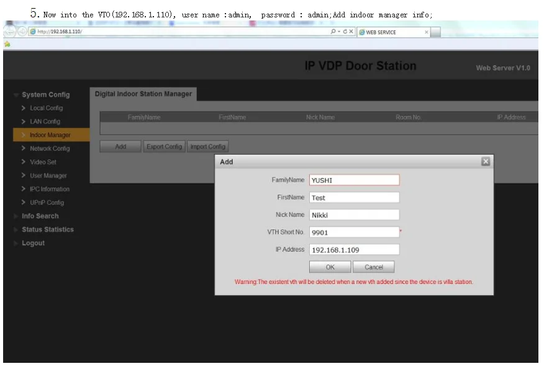Click the Web Server V1.0 label

pyautogui.click(x=503, y=68)
